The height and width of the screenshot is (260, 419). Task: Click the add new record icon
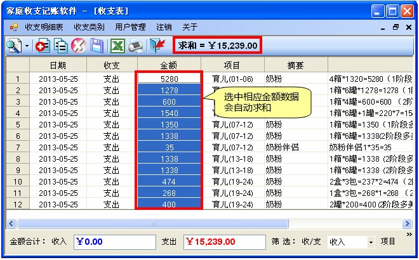tap(43, 46)
